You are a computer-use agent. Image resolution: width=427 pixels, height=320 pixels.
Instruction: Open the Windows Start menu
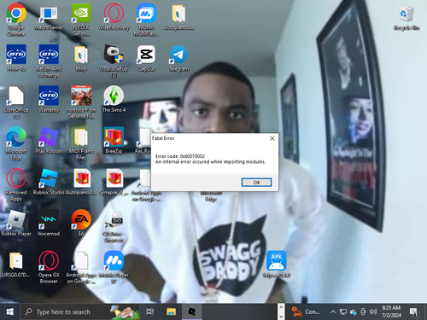pos(10,311)
